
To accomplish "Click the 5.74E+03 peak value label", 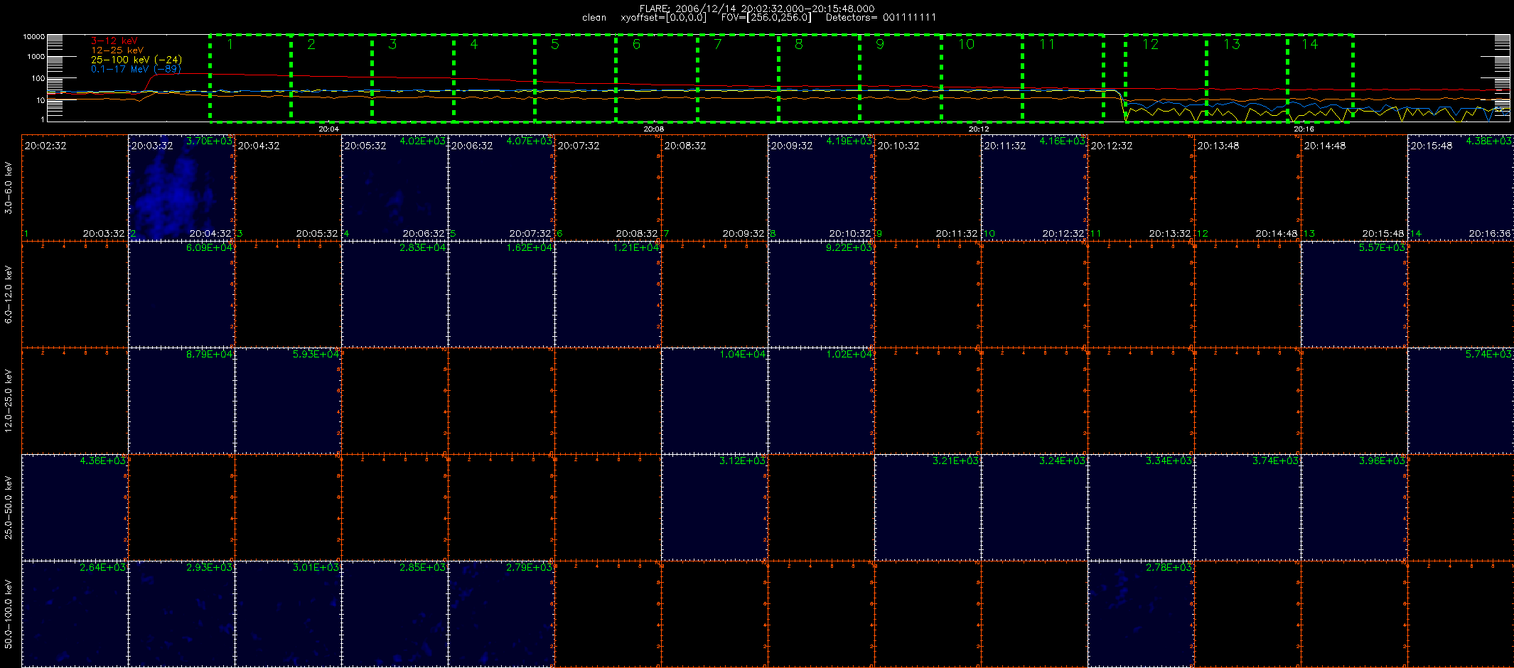I will click(1488, 355).
